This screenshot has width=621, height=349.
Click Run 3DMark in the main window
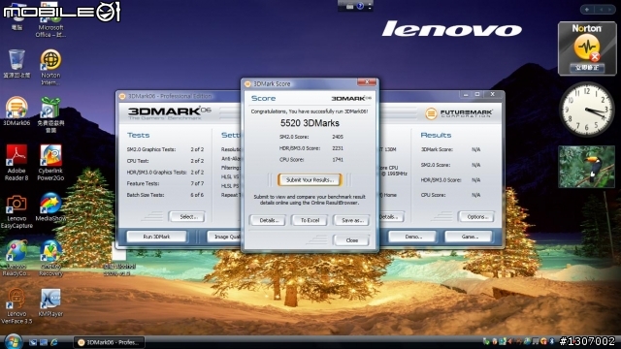pyautogui.click(x=156, y=237)
